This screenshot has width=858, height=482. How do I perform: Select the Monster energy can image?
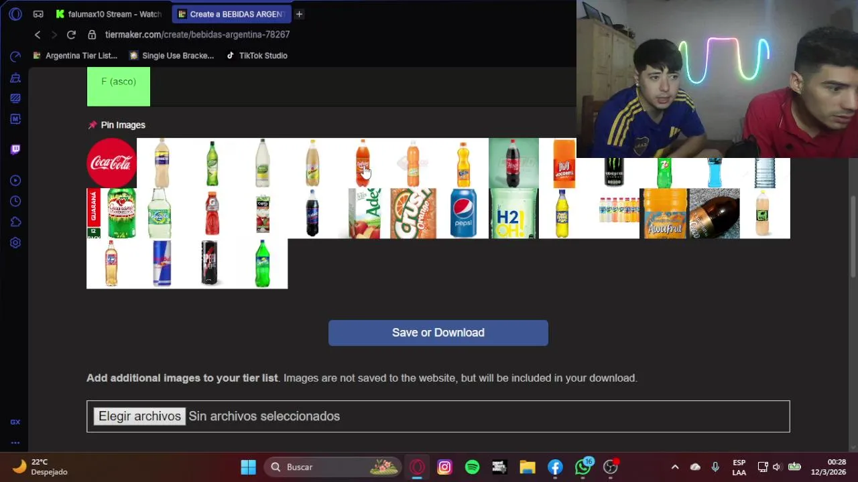point(614,173)
